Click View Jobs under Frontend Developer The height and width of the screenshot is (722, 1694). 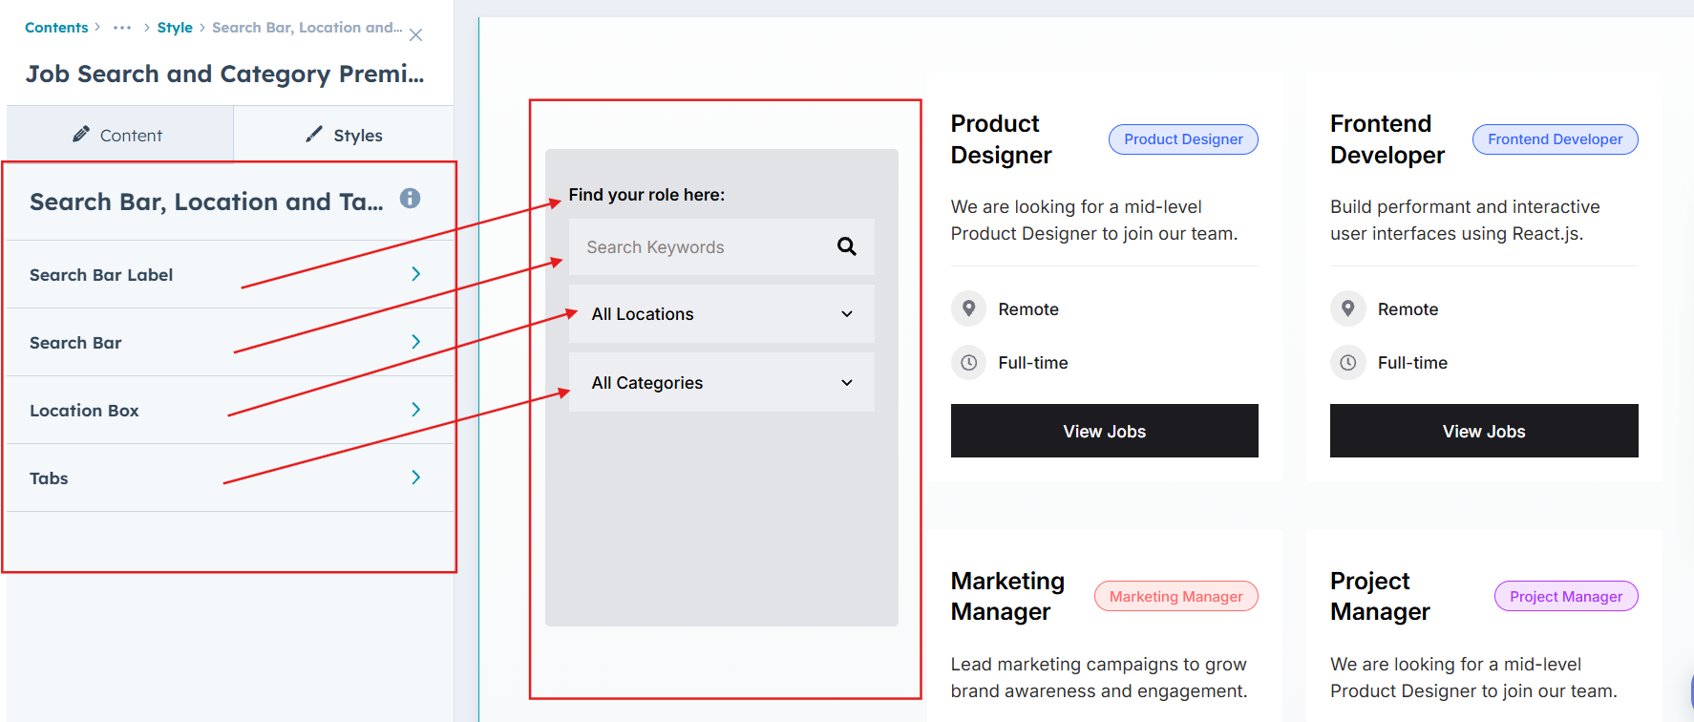tap(1483, 432)
